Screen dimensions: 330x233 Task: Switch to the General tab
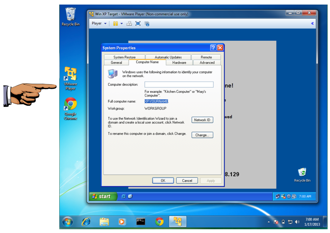click(x=116, y=63)
